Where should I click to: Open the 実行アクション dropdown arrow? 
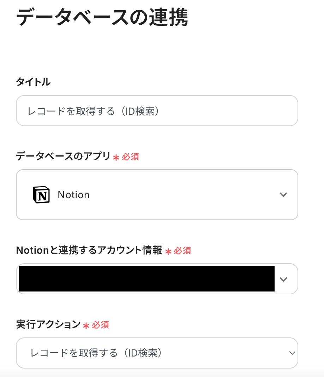coord(292,353)
